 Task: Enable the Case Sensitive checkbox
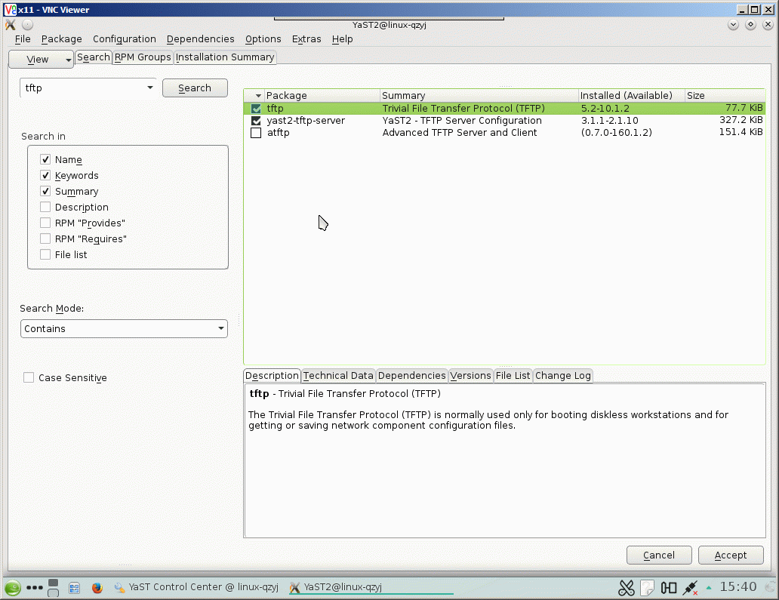coord(29,378)
